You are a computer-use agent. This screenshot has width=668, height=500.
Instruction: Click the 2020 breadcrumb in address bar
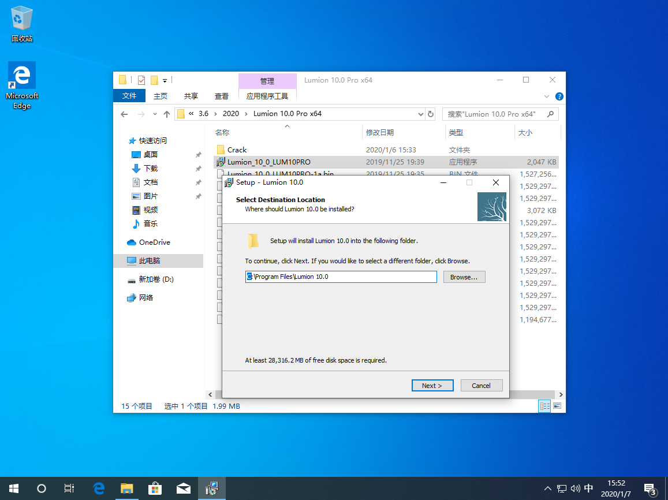tap(231, 114)
